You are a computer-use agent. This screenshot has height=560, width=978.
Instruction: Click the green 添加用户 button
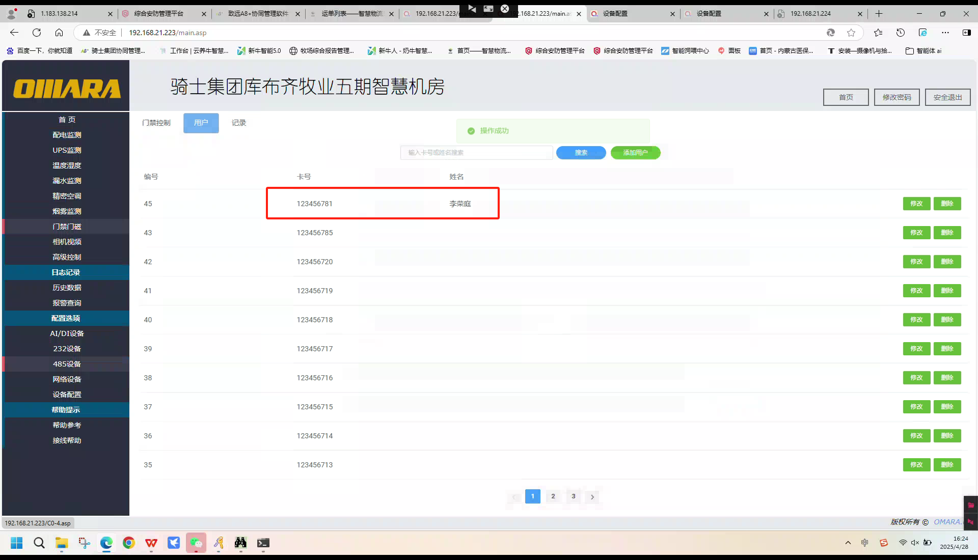coord(635,153)
